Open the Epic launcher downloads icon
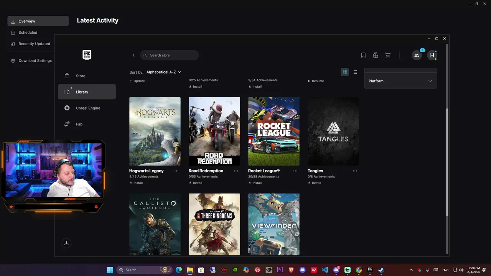This screenshot has height=276, width=491. point(66,243)
